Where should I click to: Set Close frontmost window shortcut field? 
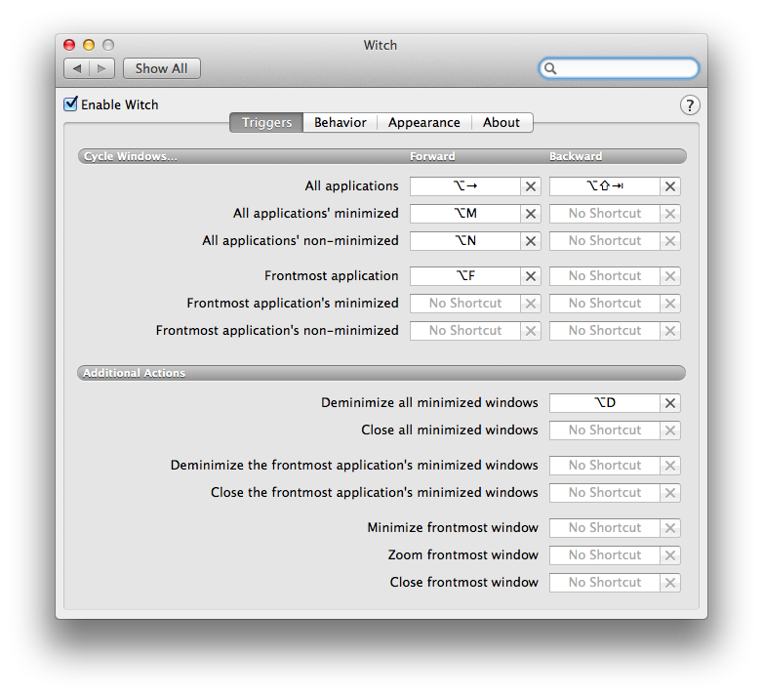(x=605, y=582)
